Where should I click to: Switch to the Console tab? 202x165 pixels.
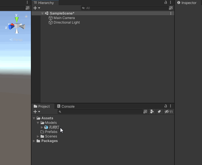point(66,106)
